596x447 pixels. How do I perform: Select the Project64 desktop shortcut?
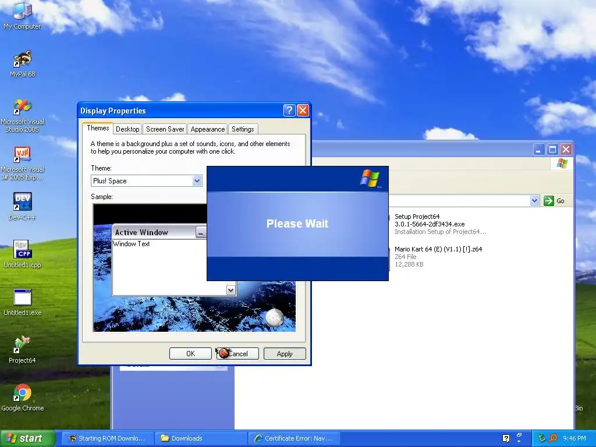tap(23, 350)
